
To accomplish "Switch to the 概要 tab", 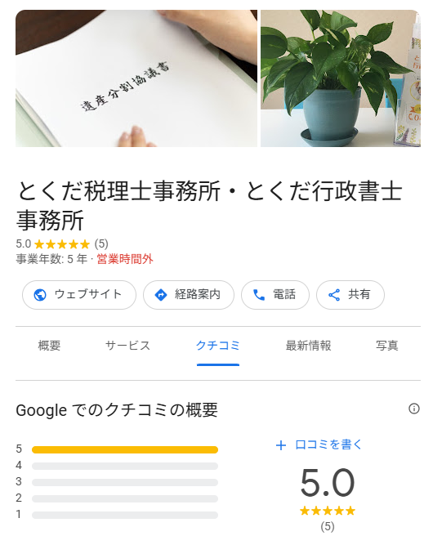I will pos(49,346).
